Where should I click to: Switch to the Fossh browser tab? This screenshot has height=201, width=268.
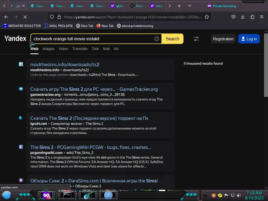click(137, 6)
